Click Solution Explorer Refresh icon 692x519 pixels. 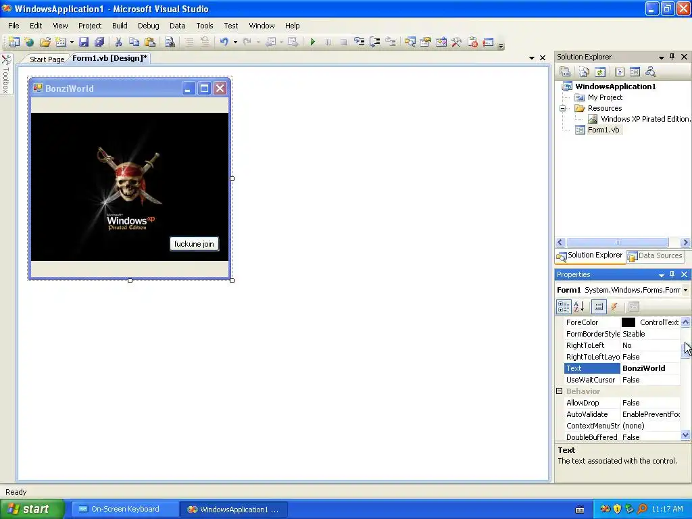pyautogui.click(x=600, y=72)
